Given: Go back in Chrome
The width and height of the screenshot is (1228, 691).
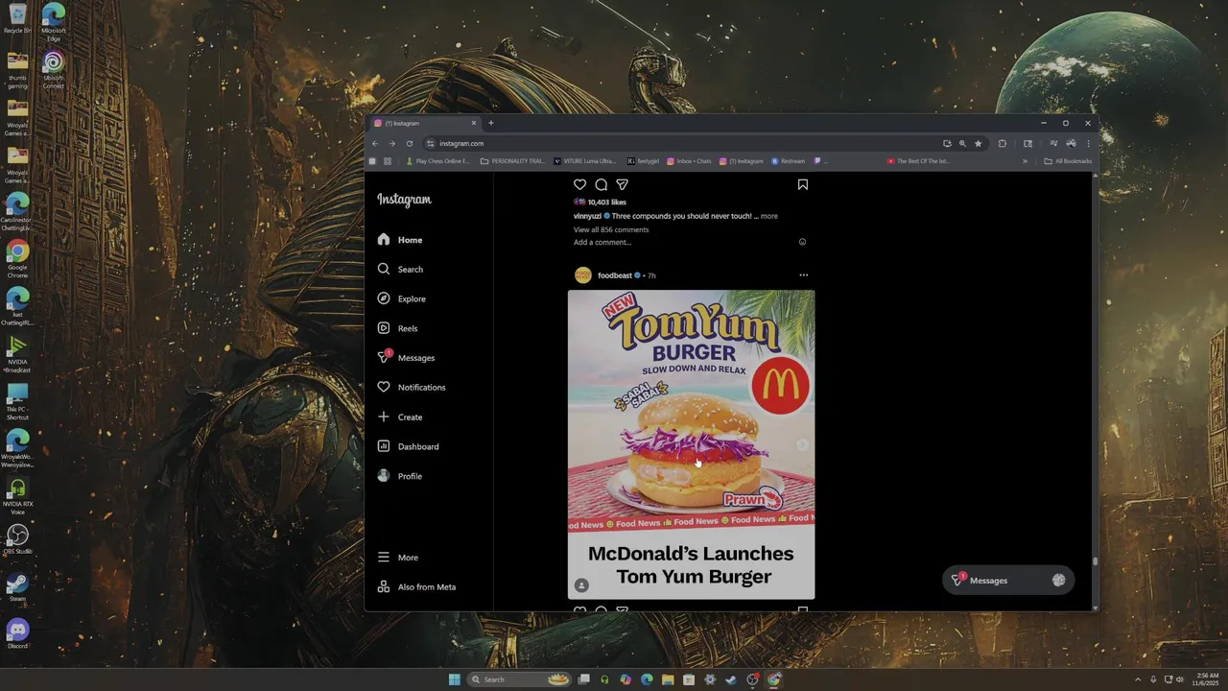Looking at the screenshot, I should (x=375, y=143).
